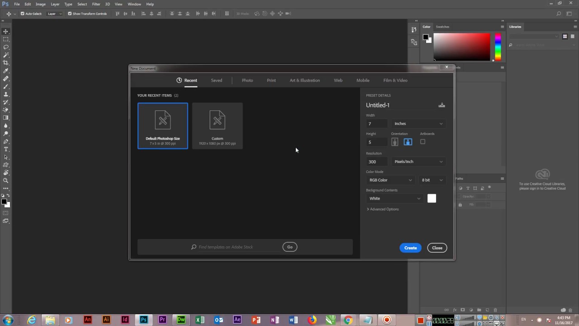
Task: Select the Custom Shape tool
Action: [x=6, y=165]
